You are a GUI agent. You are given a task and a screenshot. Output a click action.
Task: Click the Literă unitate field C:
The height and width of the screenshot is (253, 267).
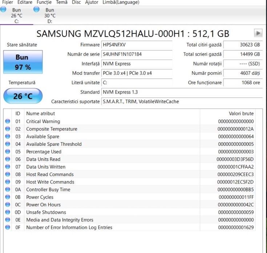pos(137,83)
